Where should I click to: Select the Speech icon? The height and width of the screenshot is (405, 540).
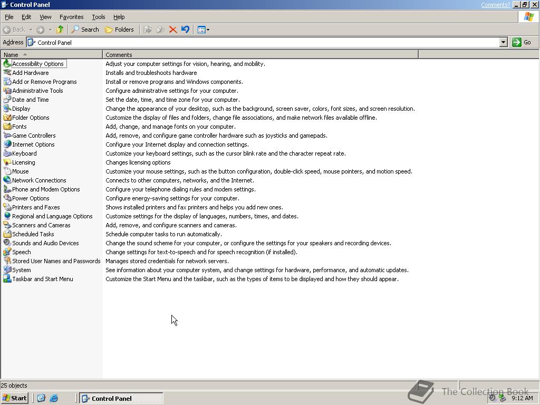tap(7, 252)
